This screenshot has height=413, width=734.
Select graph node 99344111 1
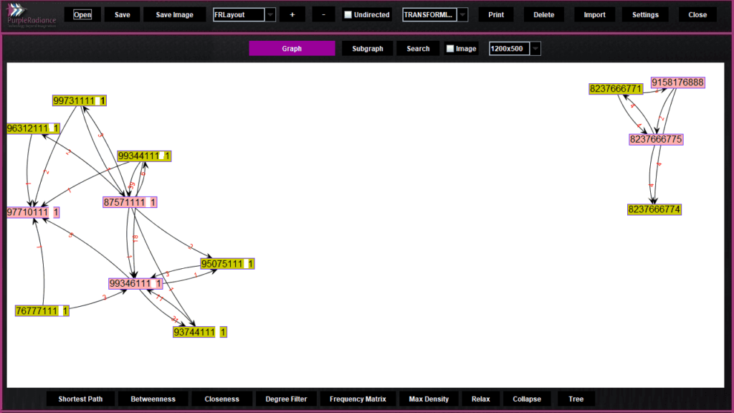(x=144, y=156)
